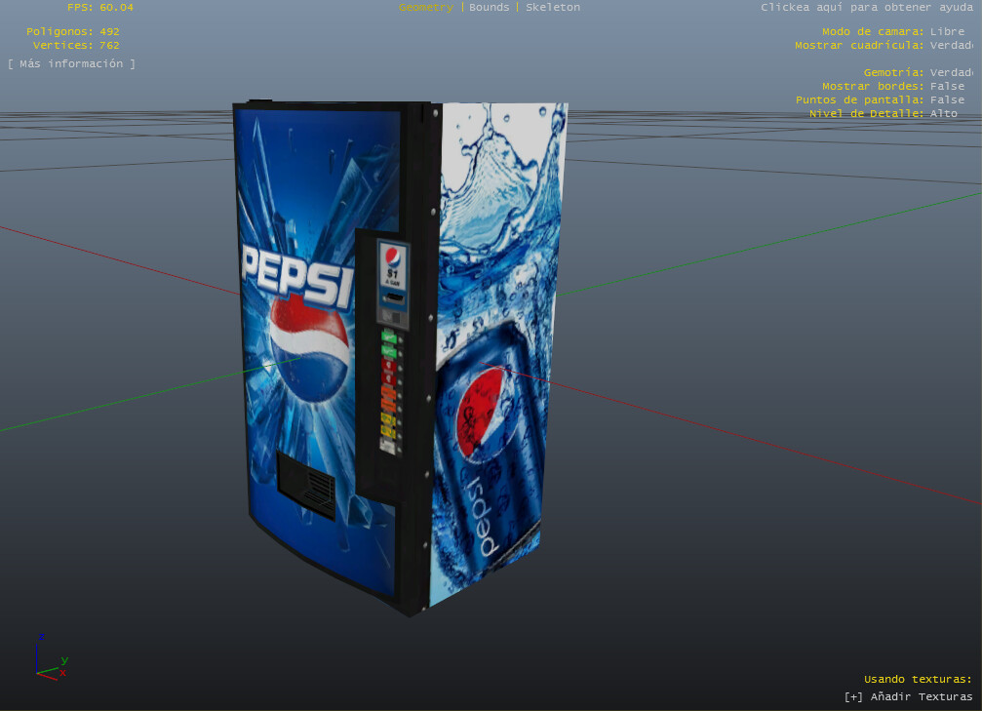Switch to the Geometry tab
982x711 pixels.
[425, 8]
